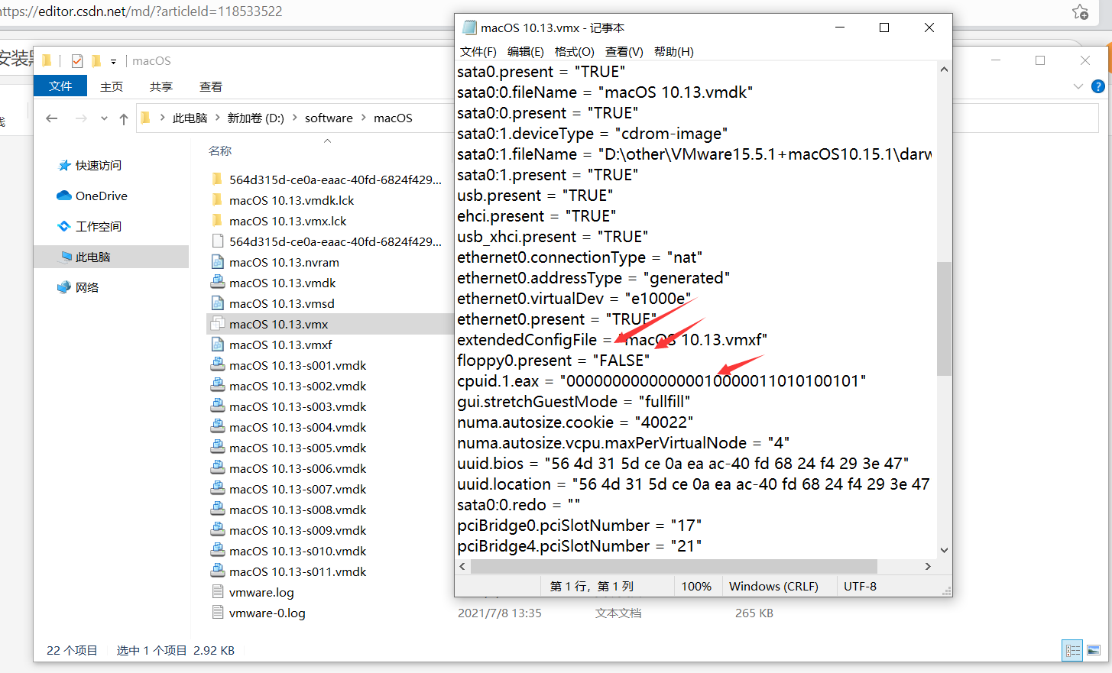Click the browser address bar URL
The width and height of the screenshot is (1112, 673).
[141, 11]
